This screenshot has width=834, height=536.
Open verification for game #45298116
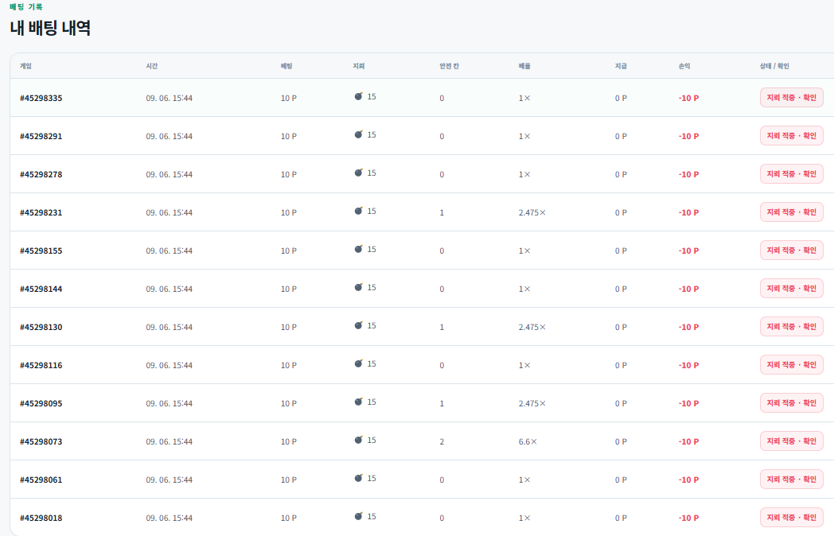(792, 365)
